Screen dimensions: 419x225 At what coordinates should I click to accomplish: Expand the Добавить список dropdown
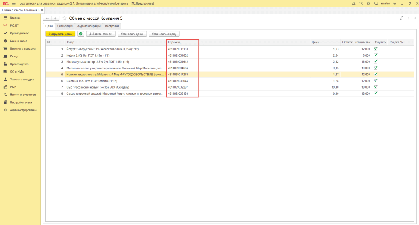click(x=101, y=34)
